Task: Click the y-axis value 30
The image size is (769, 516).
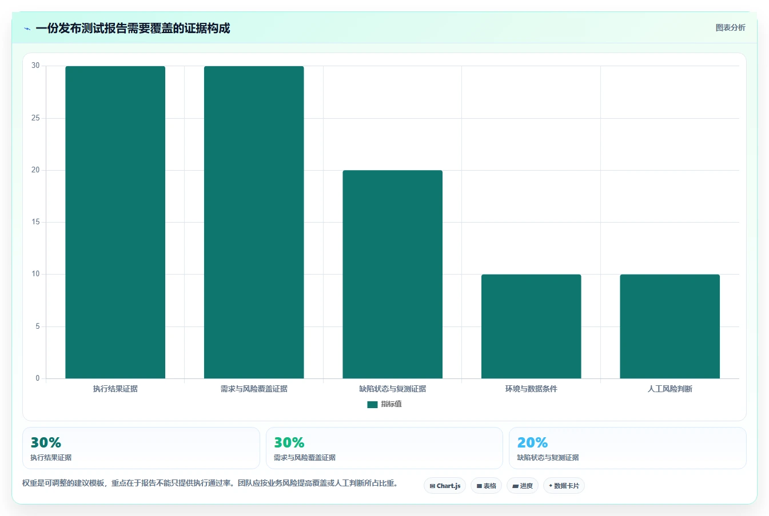Action: click(x=36, y=66)
